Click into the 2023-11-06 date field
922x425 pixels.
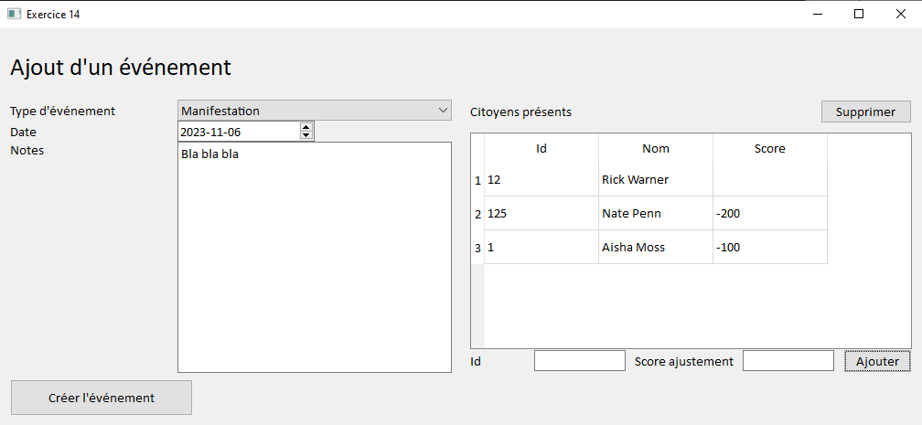tap(239, 132)
